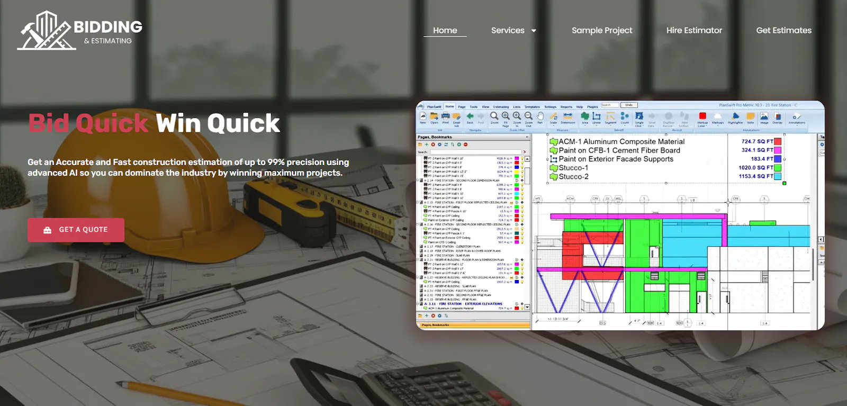Collapse the A-3.11 Exterior Elevations node
Screen dimensions: 847x406
[x=418, y=304]
